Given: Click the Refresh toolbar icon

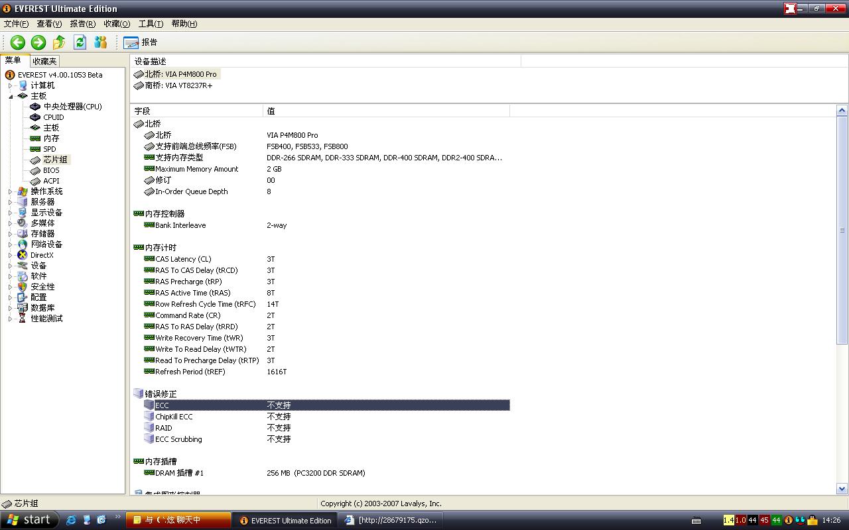Looking at the screenshot, I should pos(80,42).
